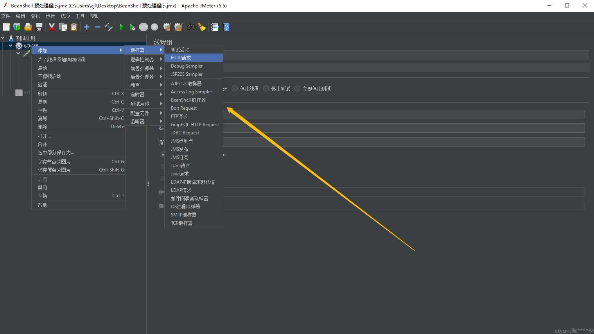The image size is (594, 334).
Task: Click 为子线程添加响应时间 context entry
Action: point(79,60)
